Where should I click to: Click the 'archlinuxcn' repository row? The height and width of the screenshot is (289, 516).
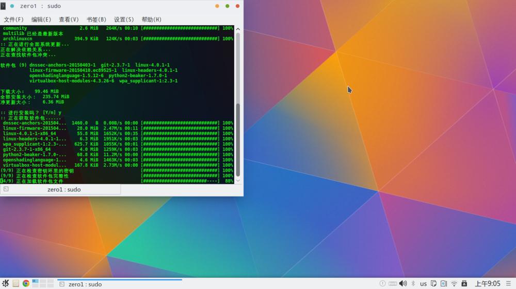coord(117,39)
